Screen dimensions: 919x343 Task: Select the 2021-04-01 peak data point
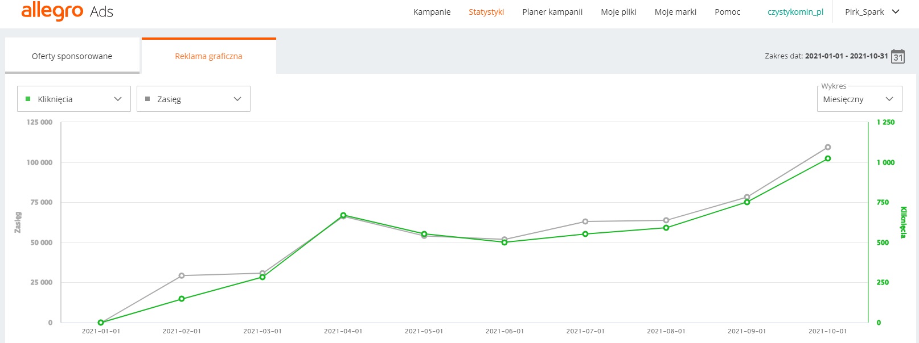(343, 215)
